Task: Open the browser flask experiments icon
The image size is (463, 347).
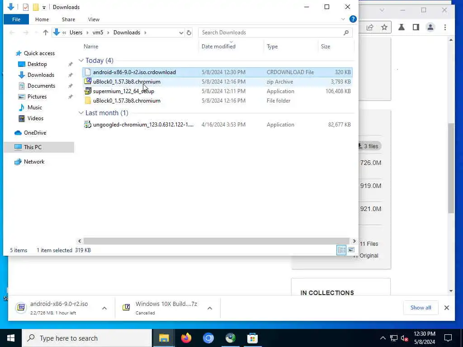Action: point(402,28)
